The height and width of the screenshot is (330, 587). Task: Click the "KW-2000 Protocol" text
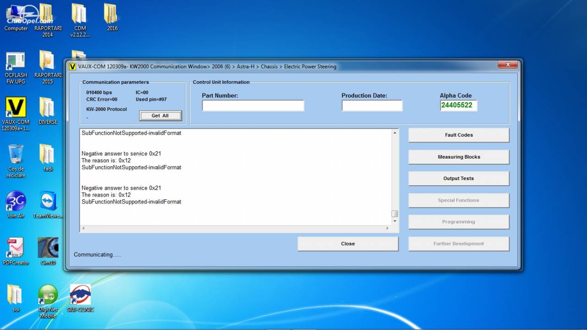pos(106,110)
